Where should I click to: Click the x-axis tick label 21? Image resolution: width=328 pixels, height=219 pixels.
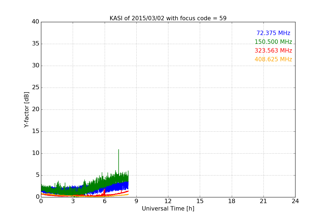click(263, 201)
